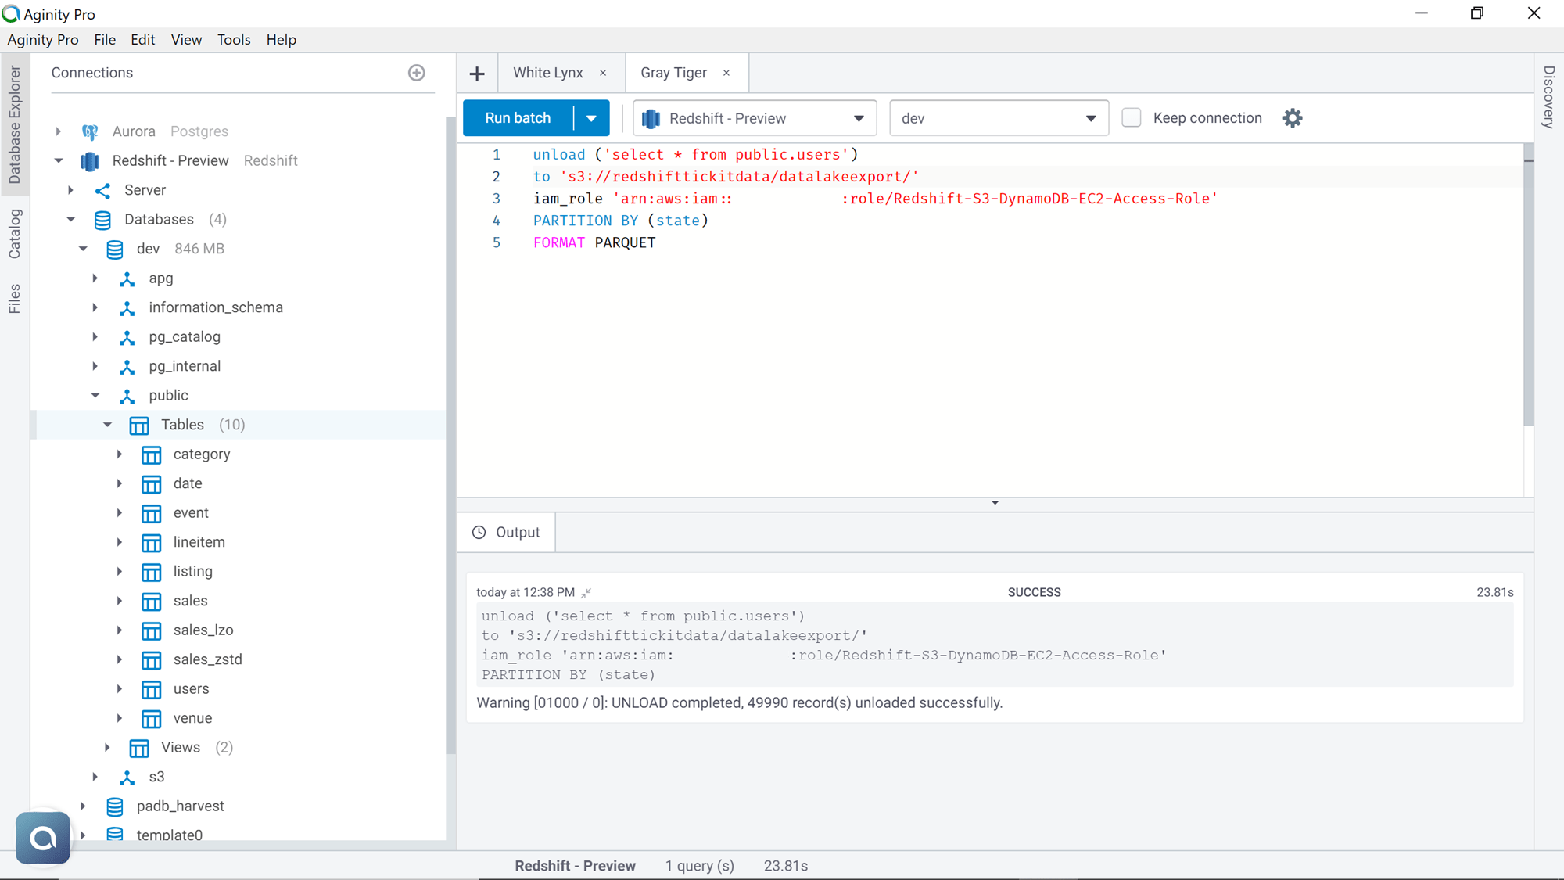Switch to the White Lynx tab
1564x880 pixels.
(547, 72)
